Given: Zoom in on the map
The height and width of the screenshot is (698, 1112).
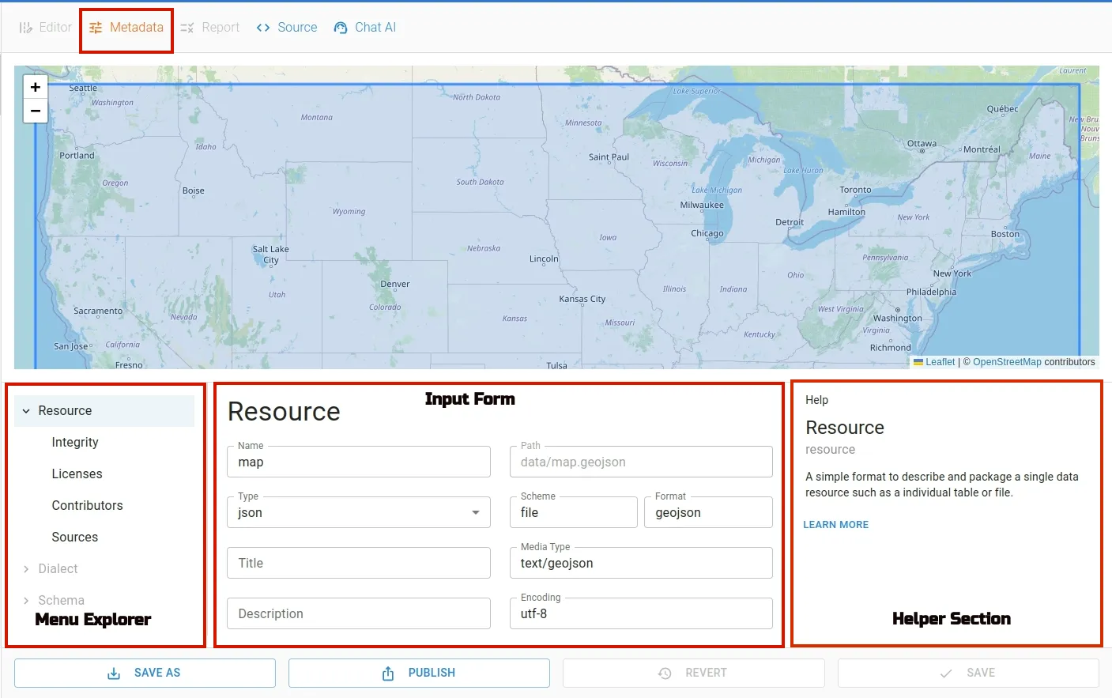Looking at the screenshot, I should point(35,87).
